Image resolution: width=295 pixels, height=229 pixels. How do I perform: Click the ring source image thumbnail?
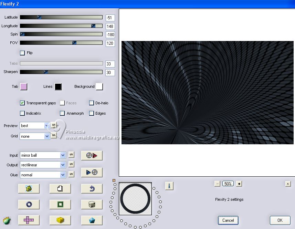[135, 199]
